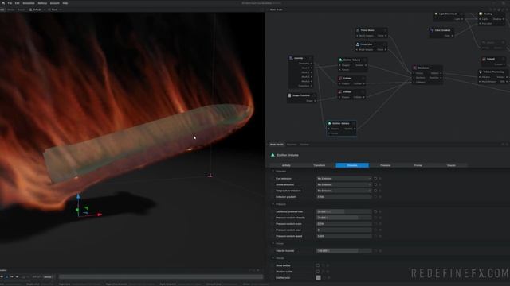Toggle the Show emitter checkbox
Viewport: 510px width, 286px height.
318,265
